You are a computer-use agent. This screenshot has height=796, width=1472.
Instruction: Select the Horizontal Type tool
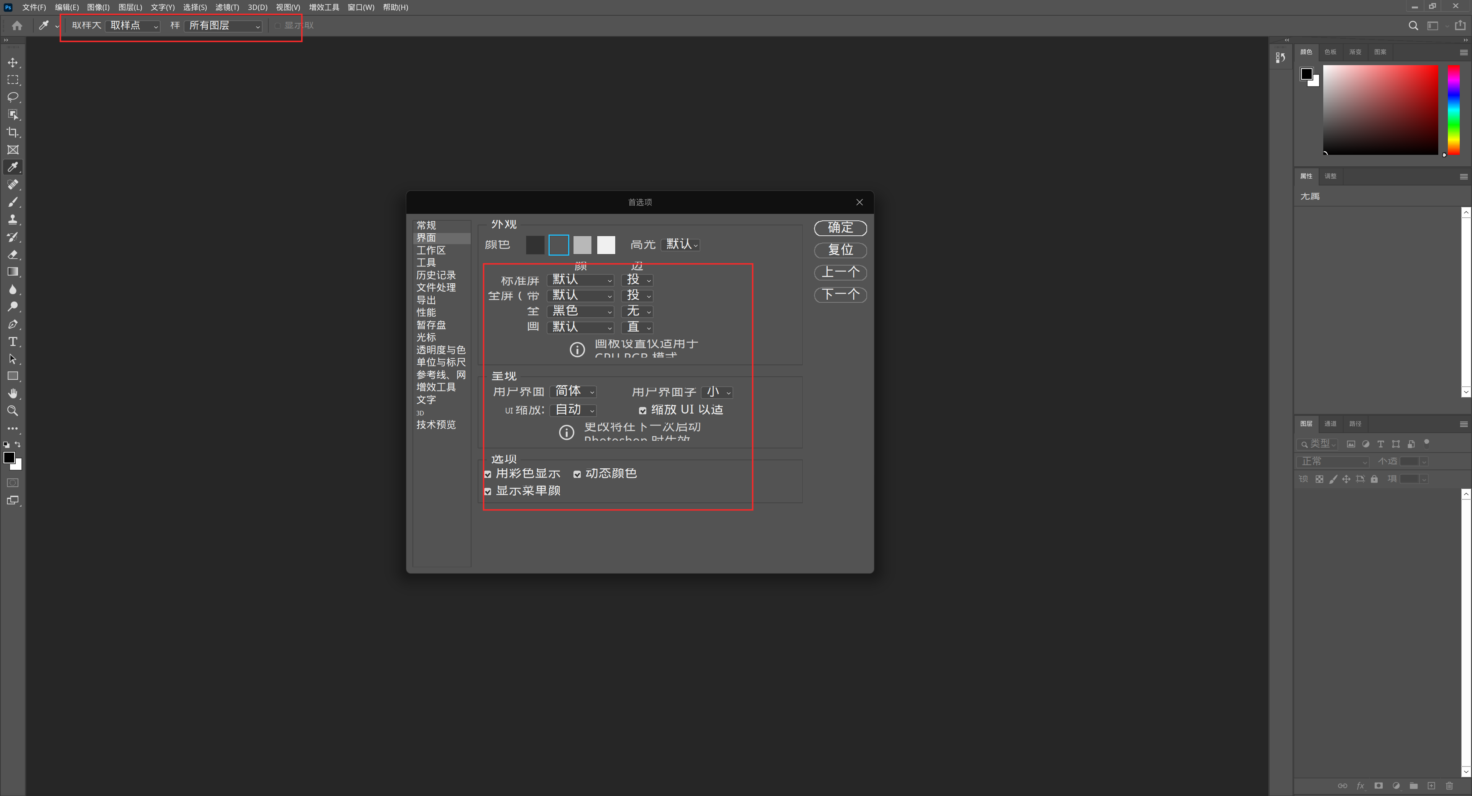click(13, 341)
